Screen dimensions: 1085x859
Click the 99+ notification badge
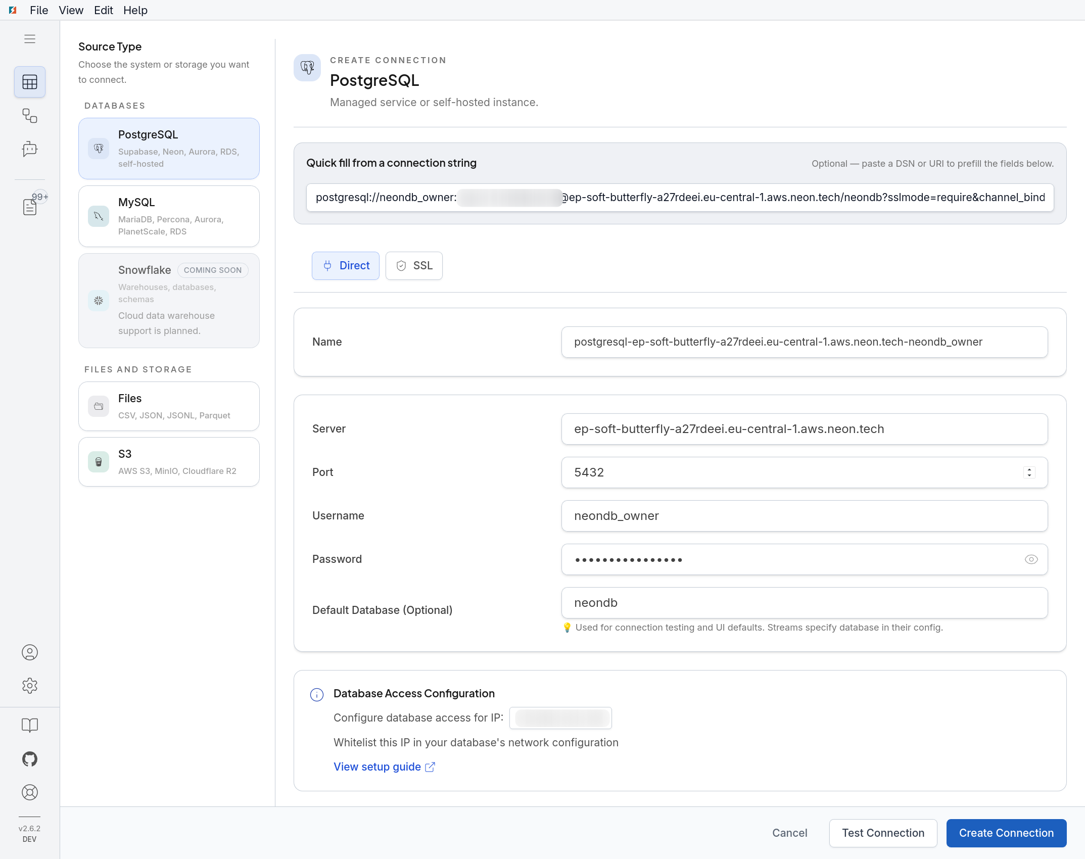[x=40, y=197]
